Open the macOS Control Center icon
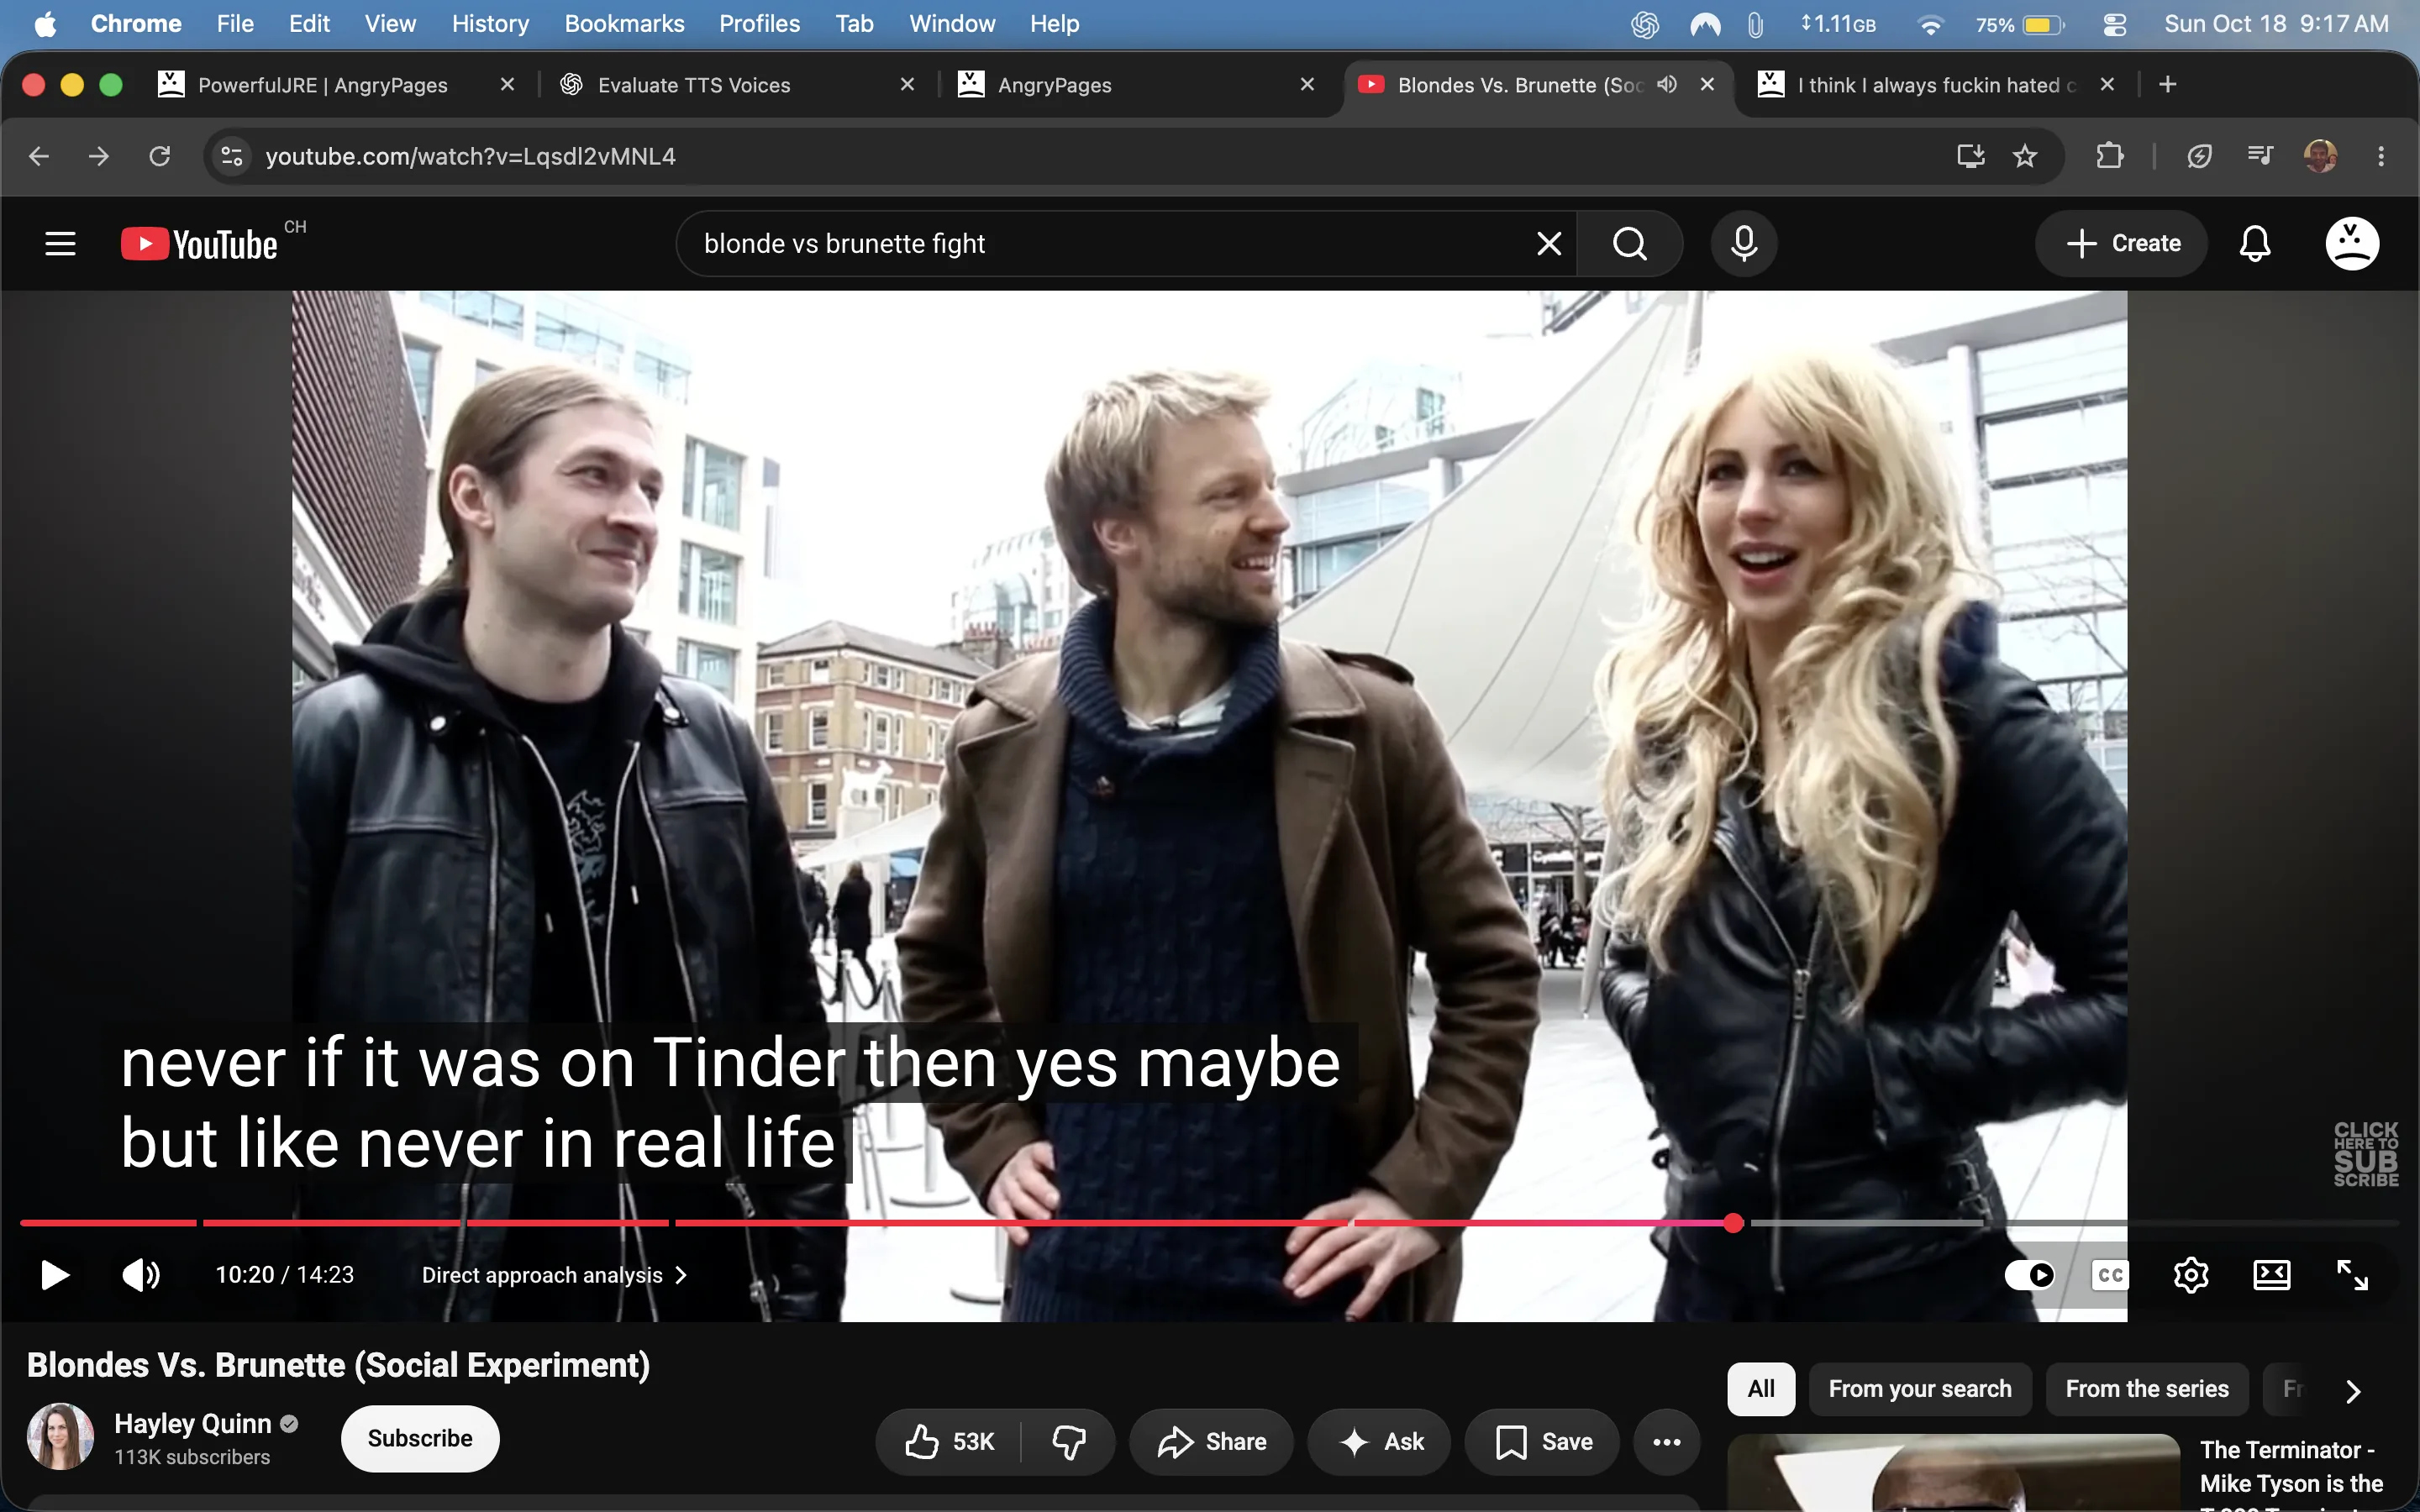 [x=2114, y=24]
